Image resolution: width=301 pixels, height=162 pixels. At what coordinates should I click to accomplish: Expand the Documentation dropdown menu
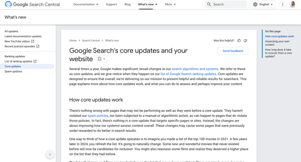(x=86, y=4)
